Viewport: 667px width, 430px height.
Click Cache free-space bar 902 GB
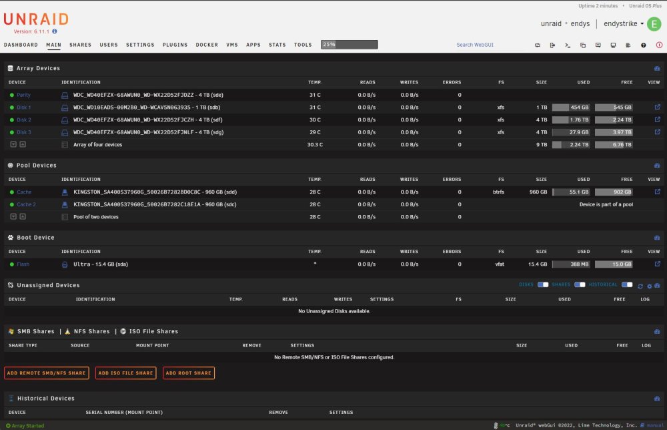click(614, 192)
